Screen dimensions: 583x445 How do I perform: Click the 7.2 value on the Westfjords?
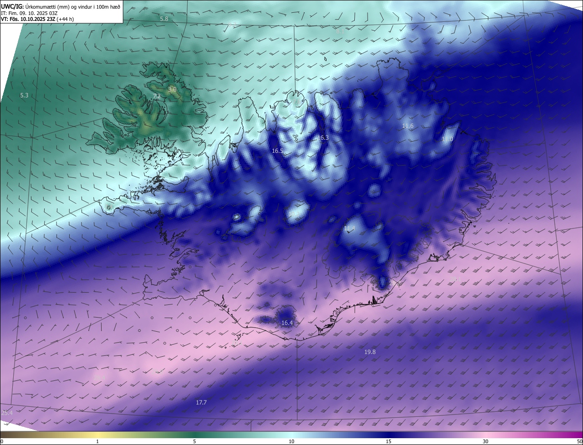coord(156,96)
